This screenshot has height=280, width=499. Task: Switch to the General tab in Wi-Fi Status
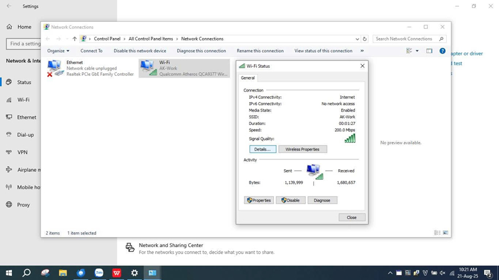[248, 78]
